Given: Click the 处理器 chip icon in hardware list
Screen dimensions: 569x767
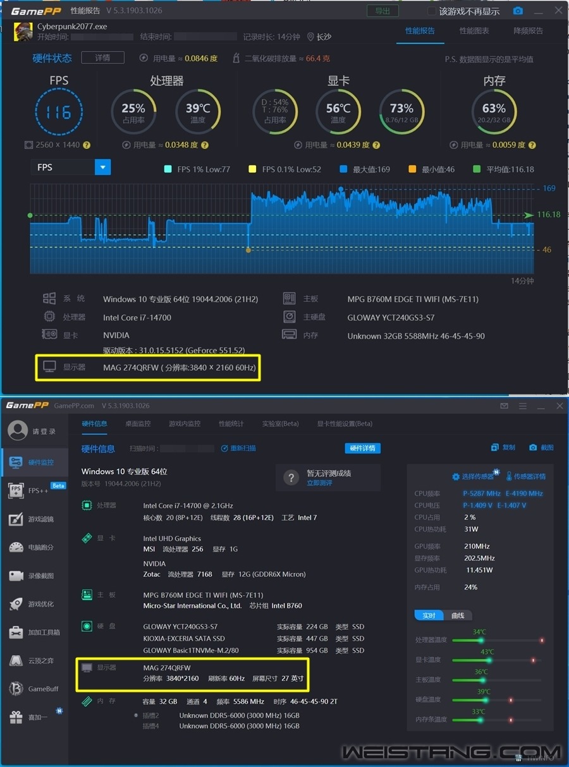Looking at the screenshot, I should coord(87,505).
